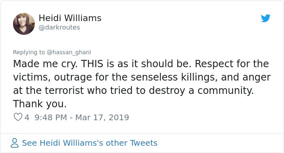
Task: Click the "Replying to" label text
Action: point(29,52)
